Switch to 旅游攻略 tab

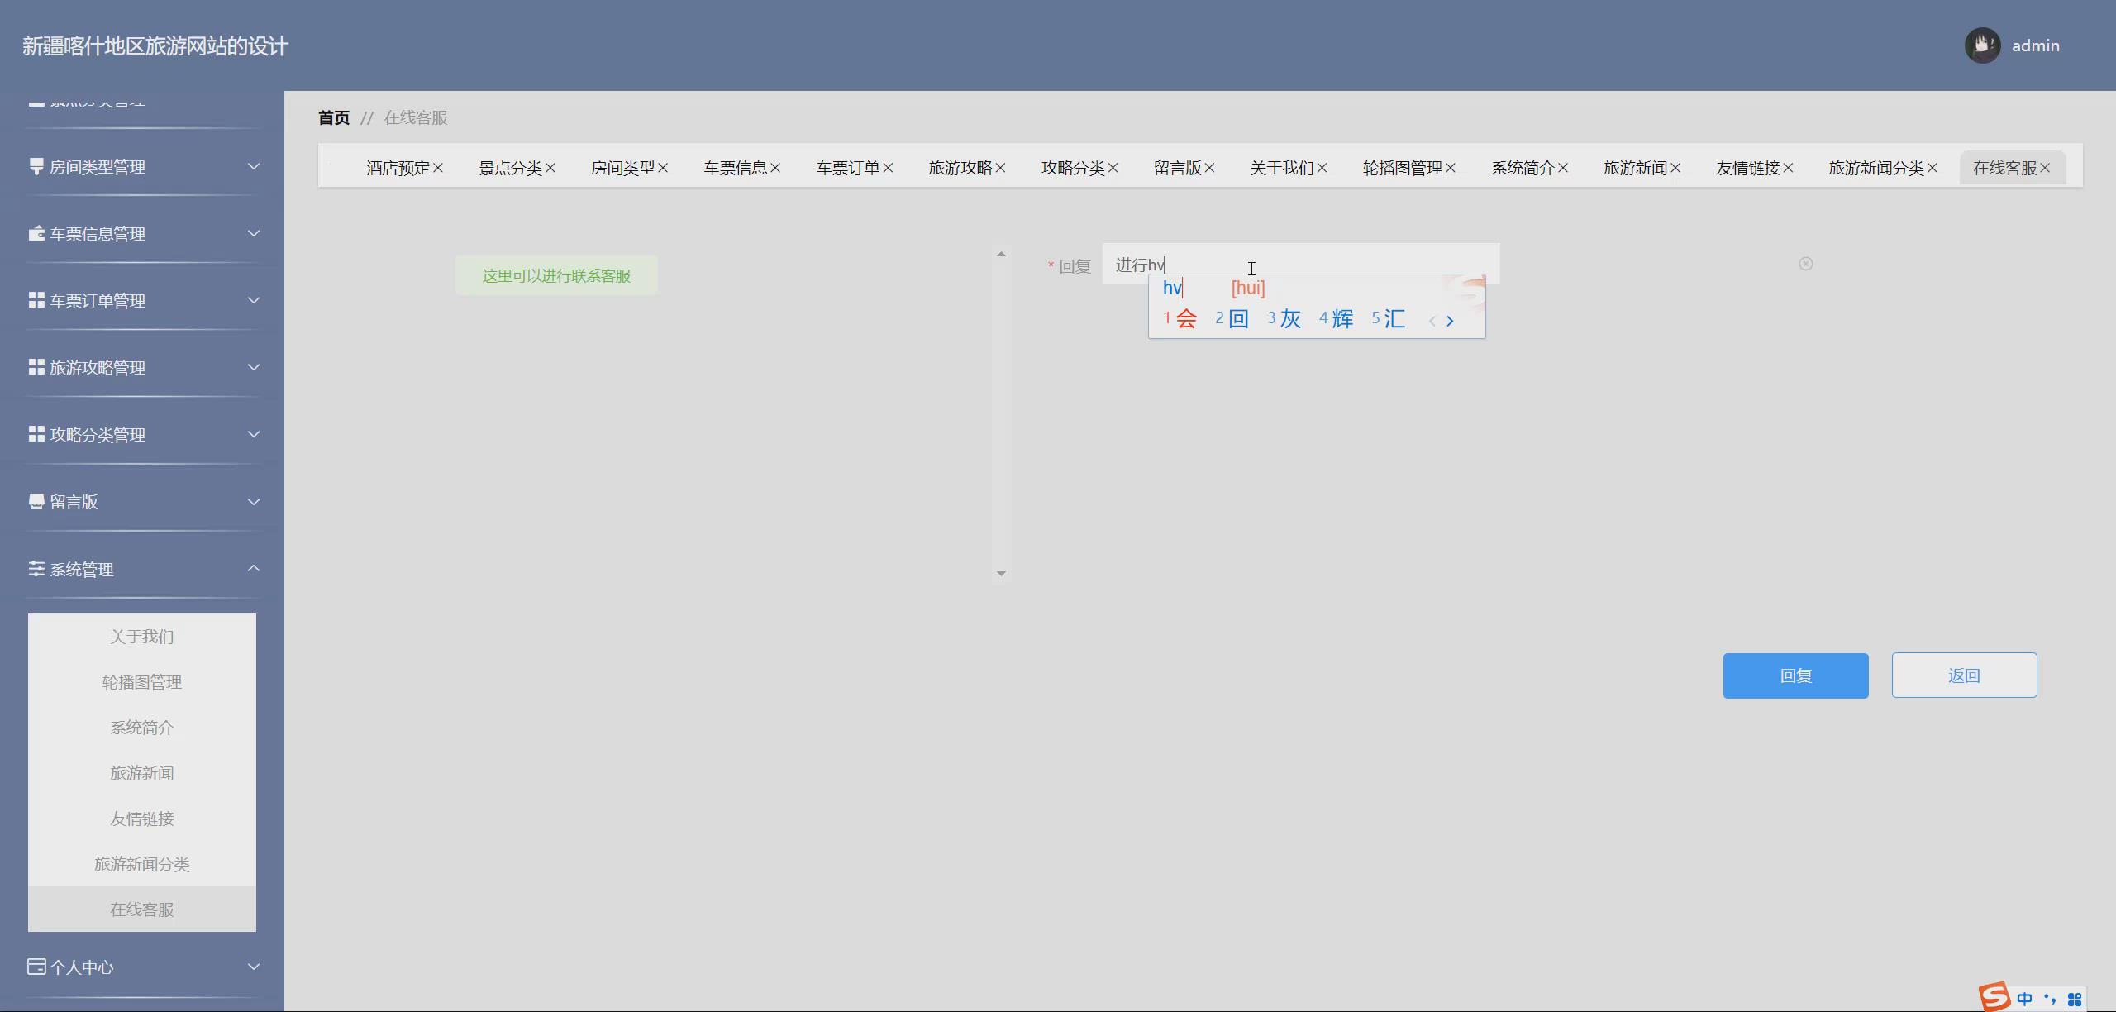(x=960, y=168)
